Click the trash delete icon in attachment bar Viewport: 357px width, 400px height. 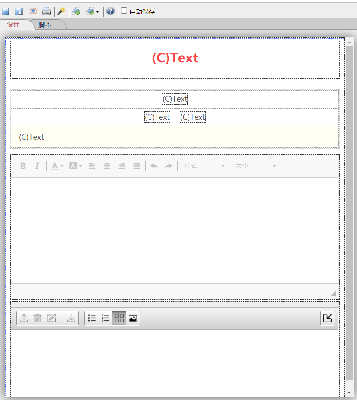[38, 318]
